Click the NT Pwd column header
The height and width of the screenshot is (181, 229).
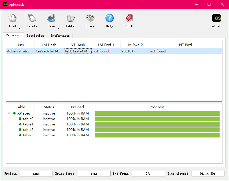(185, 45)
